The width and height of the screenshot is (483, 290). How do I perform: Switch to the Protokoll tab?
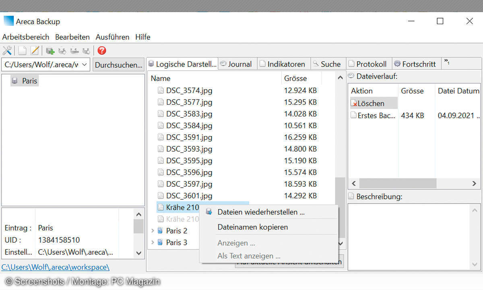click(x=369, y=64)
